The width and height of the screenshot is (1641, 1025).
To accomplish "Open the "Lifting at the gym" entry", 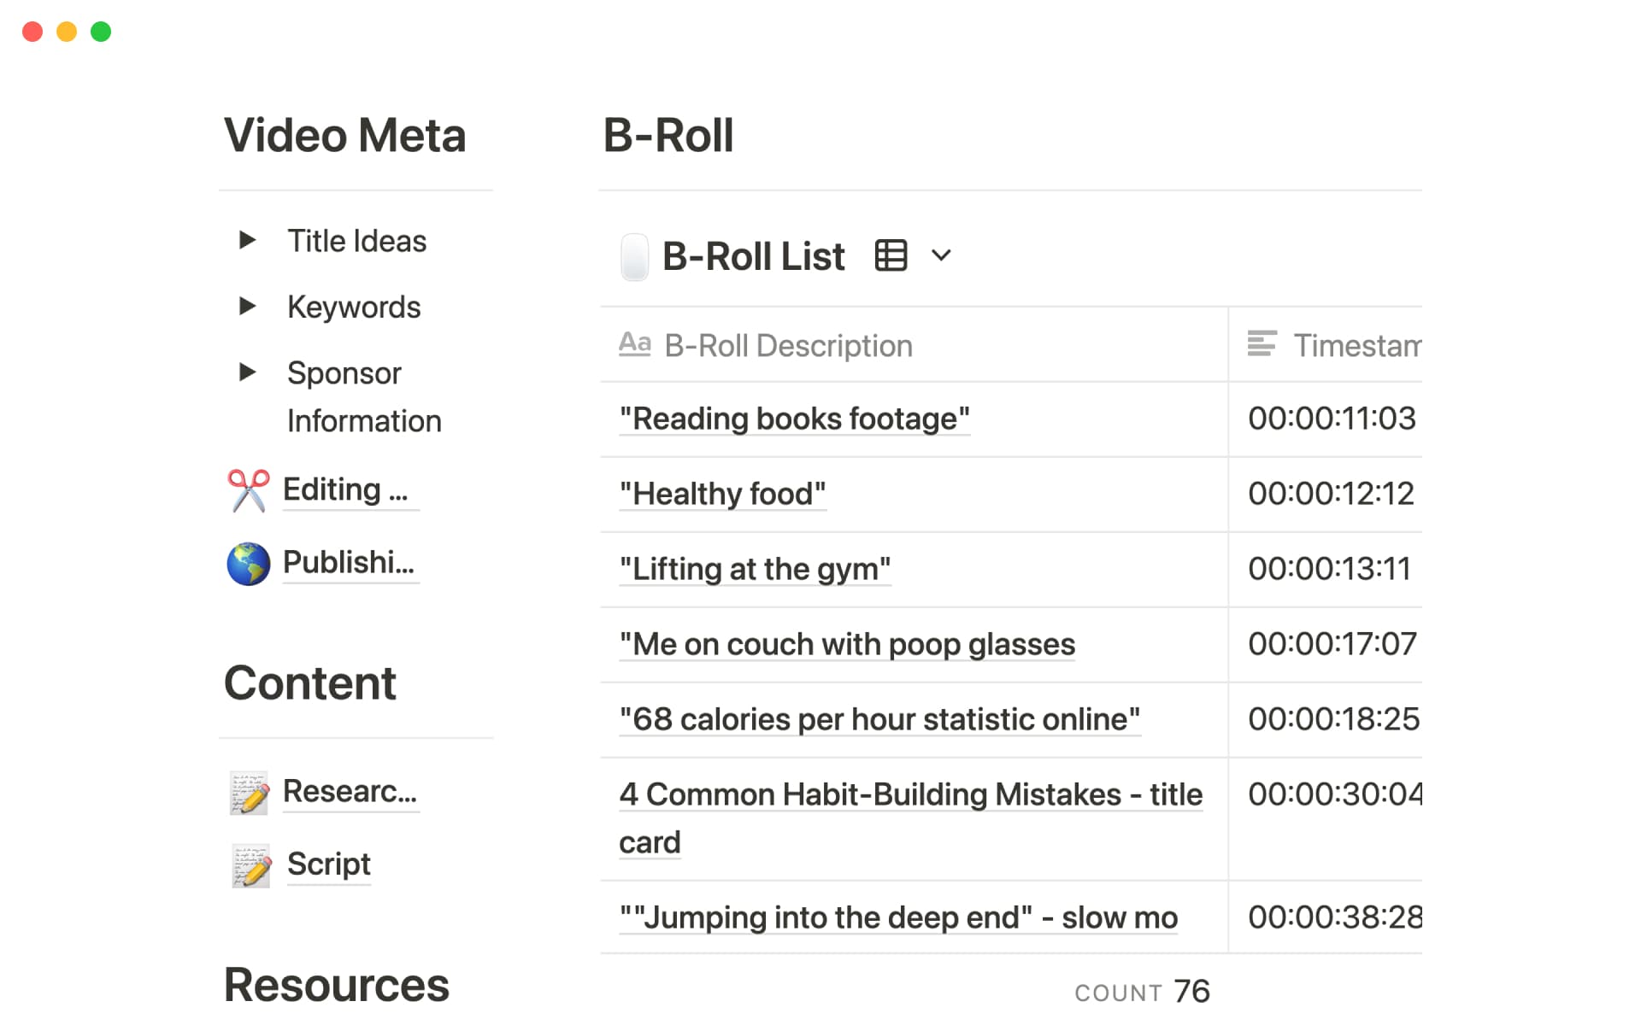I will [755, 569].
